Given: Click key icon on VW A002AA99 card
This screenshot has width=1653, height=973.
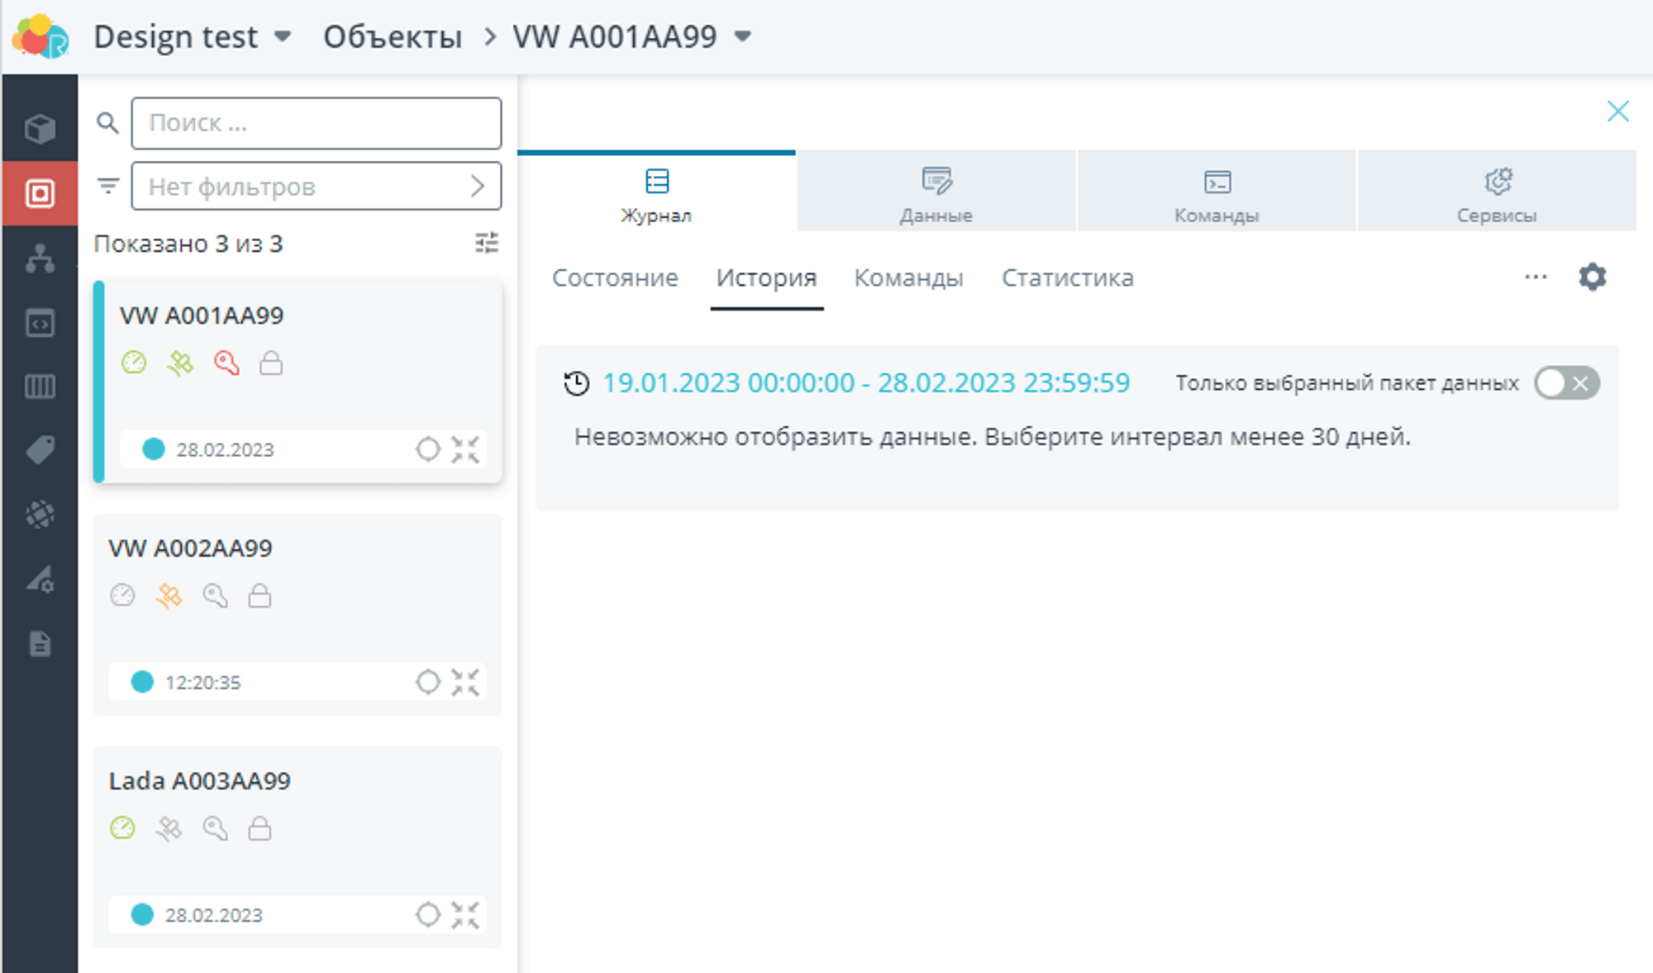Looking at the screenshot, I should coord(215,596).
